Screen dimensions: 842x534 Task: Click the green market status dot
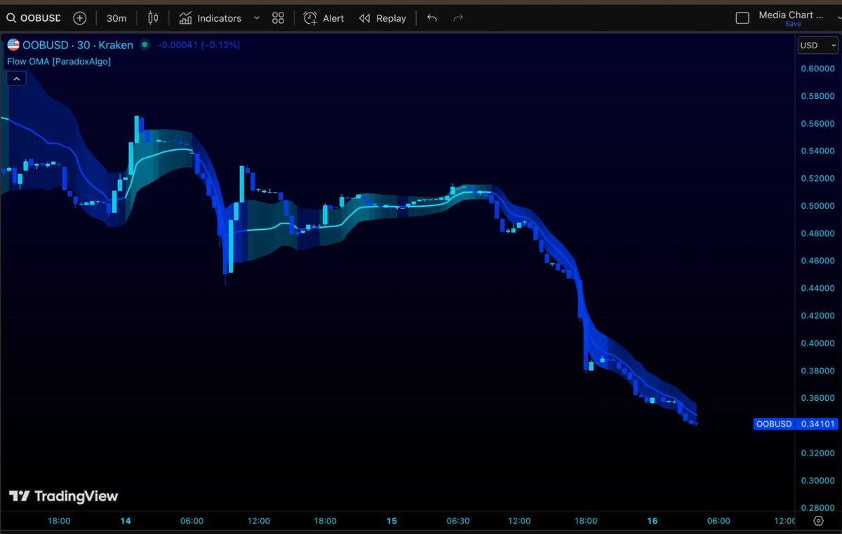pos(145,45)
